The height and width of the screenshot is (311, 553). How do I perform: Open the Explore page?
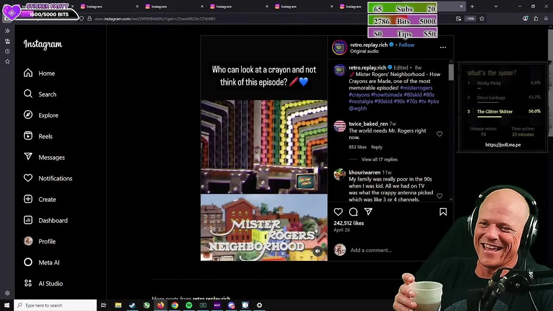[x=41, y=115]
